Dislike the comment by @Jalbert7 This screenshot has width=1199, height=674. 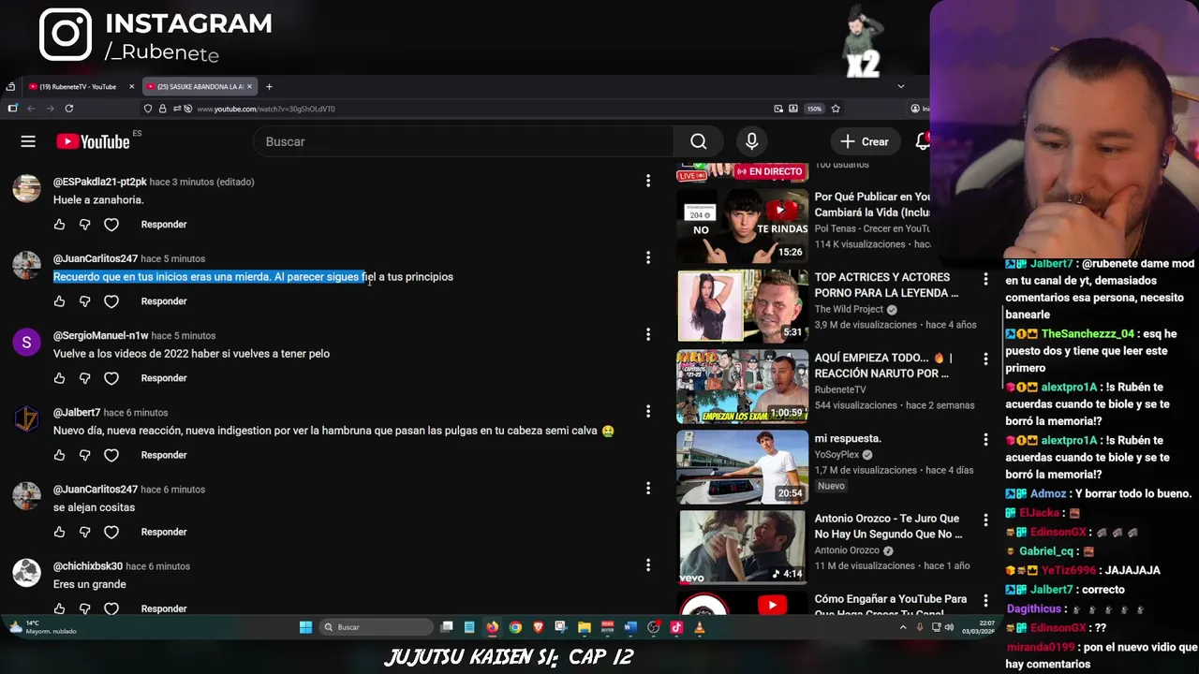(85, 455)
